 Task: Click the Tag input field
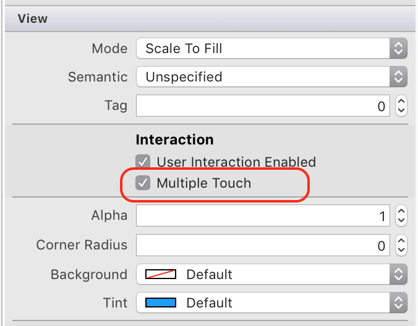click(263, 106)
